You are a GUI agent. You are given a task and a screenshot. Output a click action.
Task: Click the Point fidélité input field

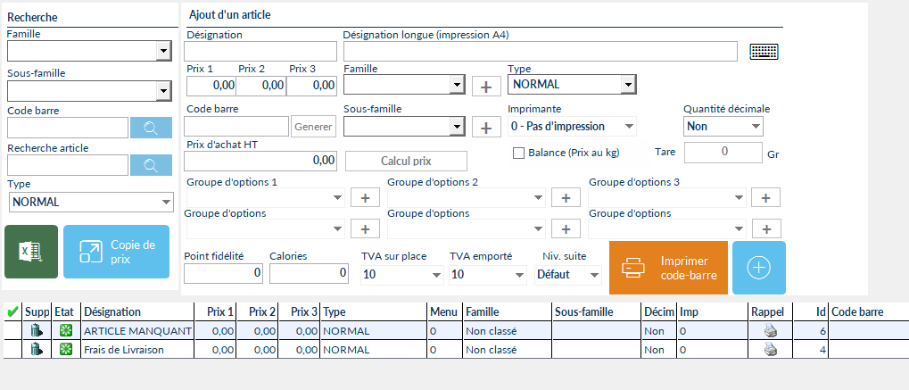point(223,273)
